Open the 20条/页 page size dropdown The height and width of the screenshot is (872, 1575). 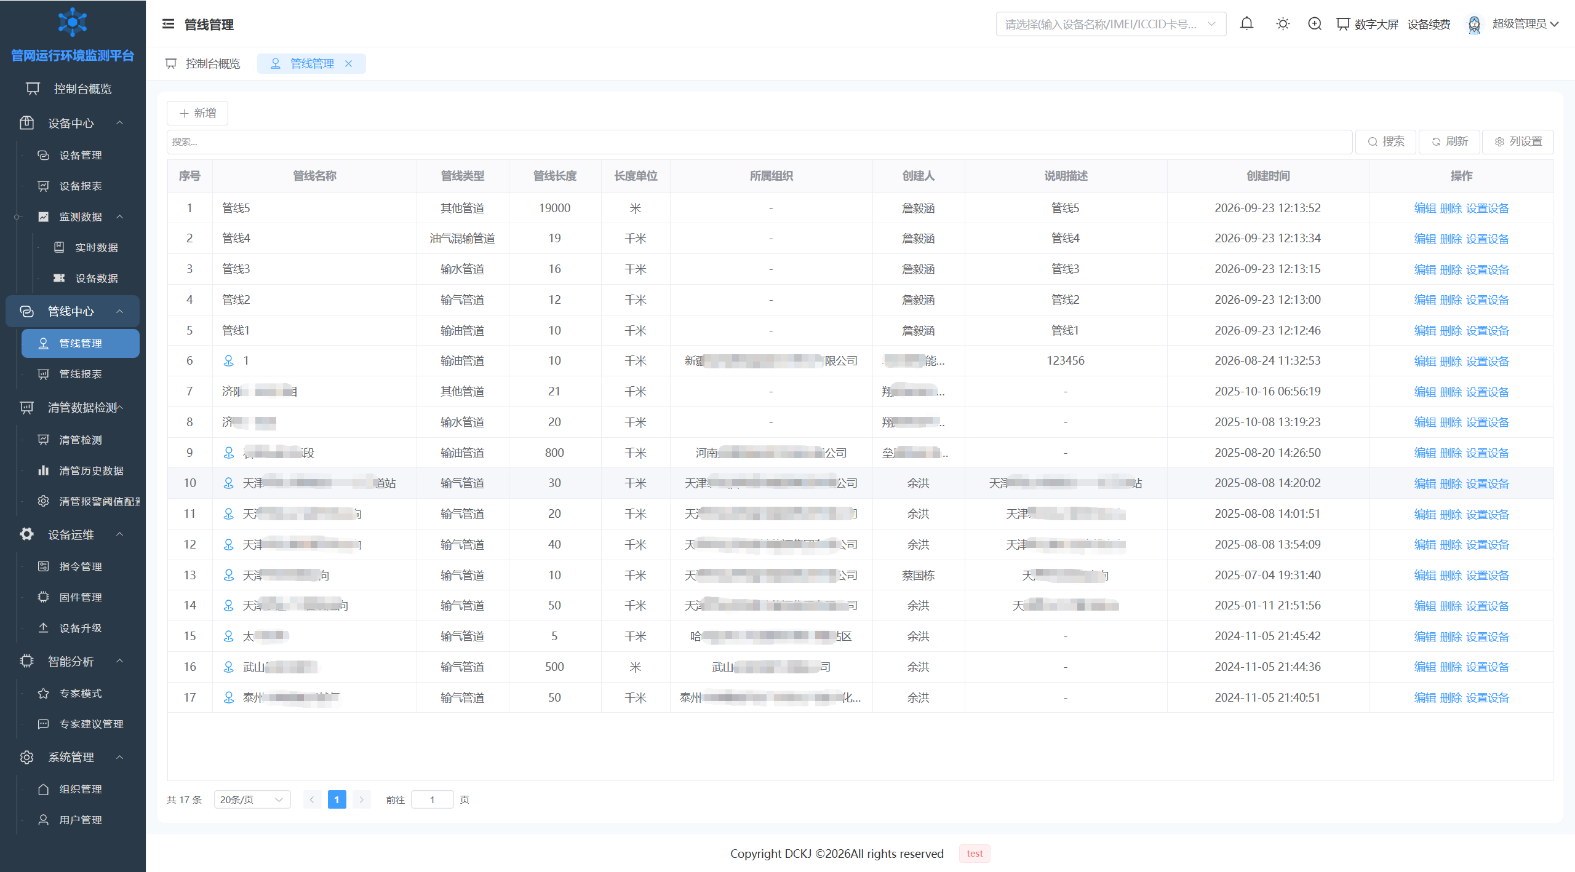[252, 799]
